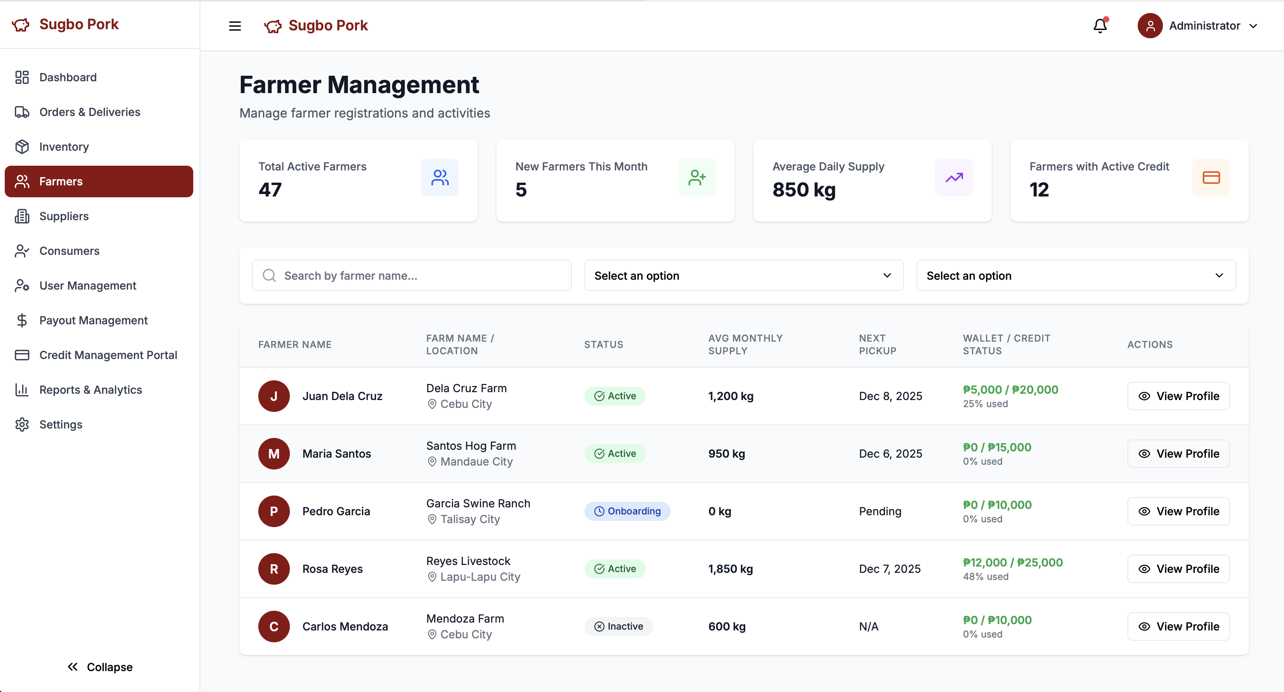Click the notification bell icon
The image size is (1284, 692).
[1099, 25]
